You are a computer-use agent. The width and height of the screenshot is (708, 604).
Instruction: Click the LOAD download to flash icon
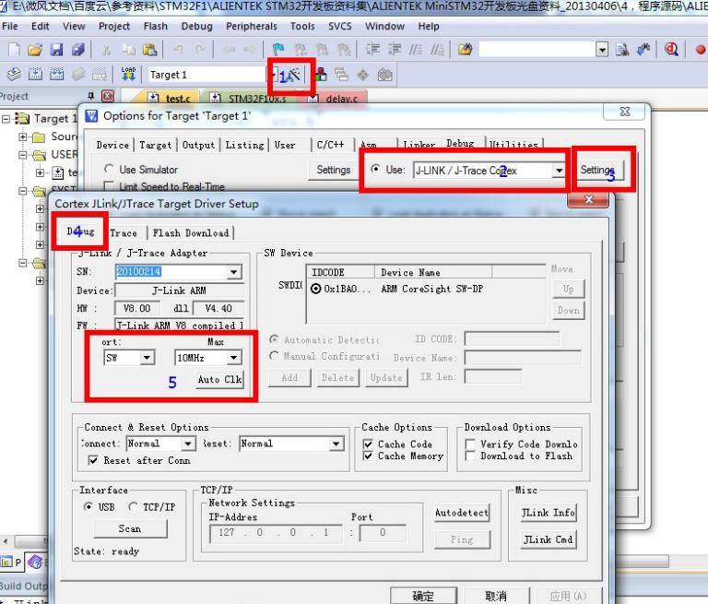[x=128, y=74]
